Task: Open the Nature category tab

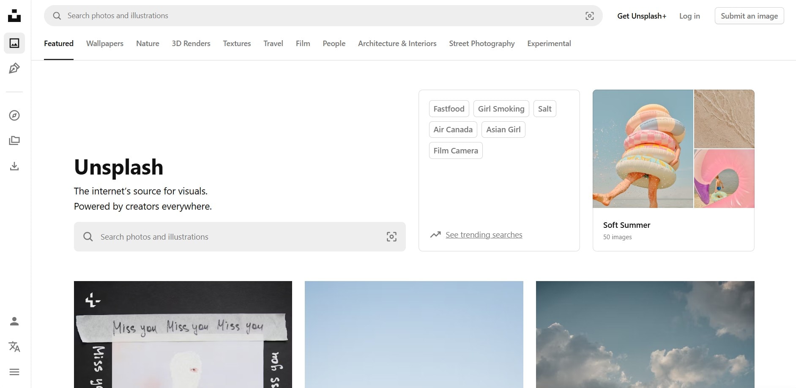Action: [x=148, y=44]
